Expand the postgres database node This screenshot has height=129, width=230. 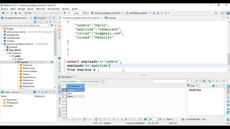click(5, 47)
